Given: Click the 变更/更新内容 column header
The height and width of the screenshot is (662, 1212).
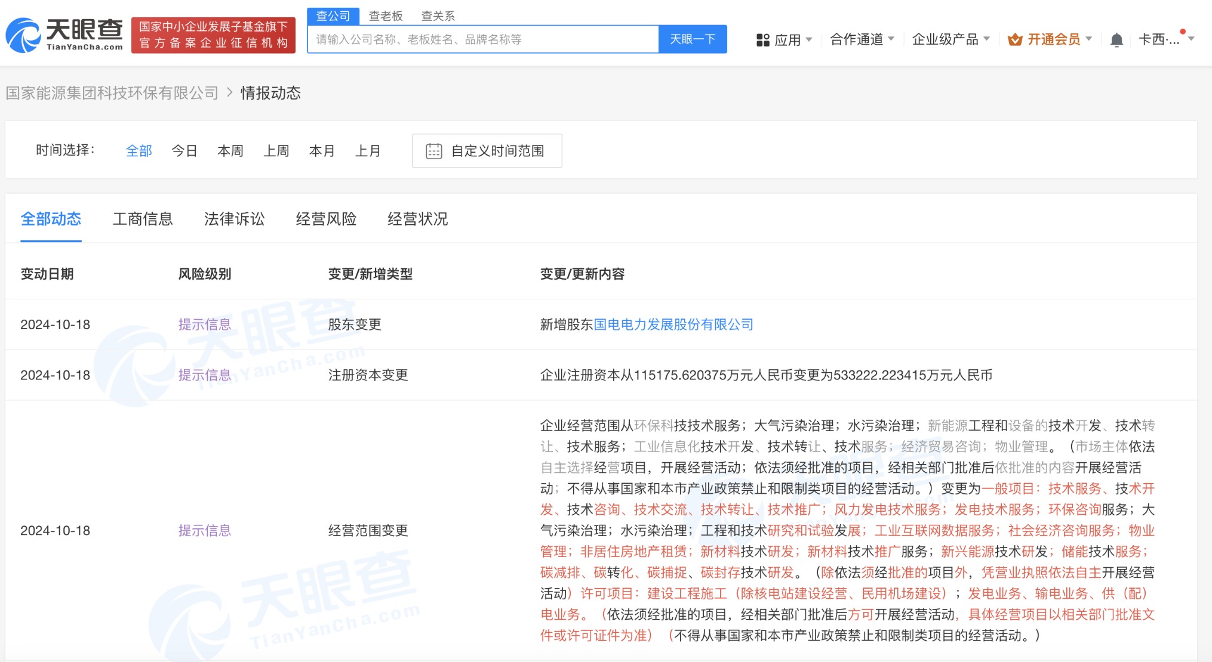Looking at the screenshot, I should point(582,274).
